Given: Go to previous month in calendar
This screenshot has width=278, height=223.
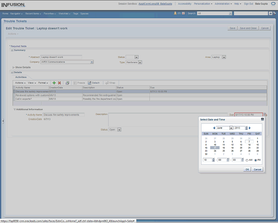Looking at the screenshot, I should coord(214,128).
